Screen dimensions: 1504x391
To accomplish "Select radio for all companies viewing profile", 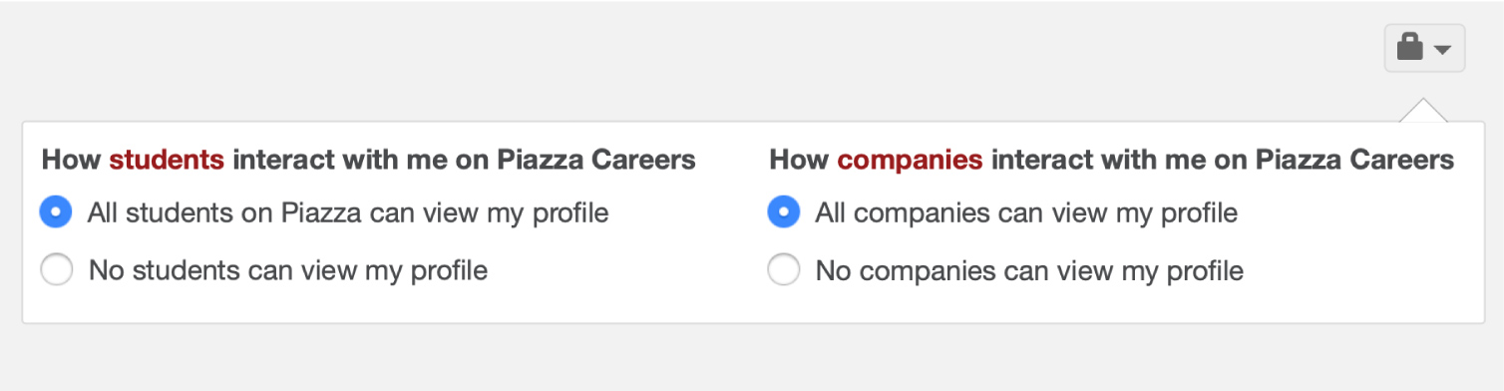I will click(784, 211).
